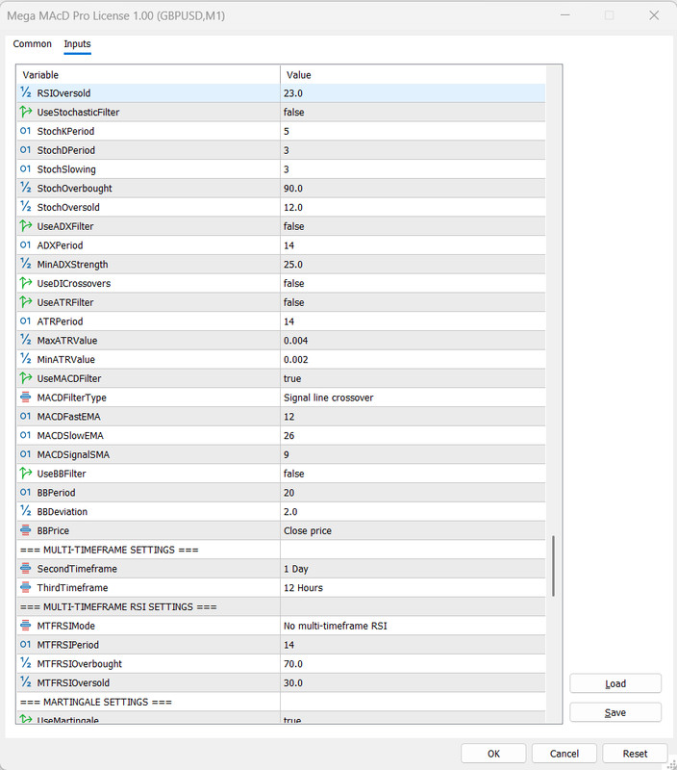Screen dimensions: 677x770
Task: Click the enum icon beside MTFRSIMode
Action: point(26,626)
